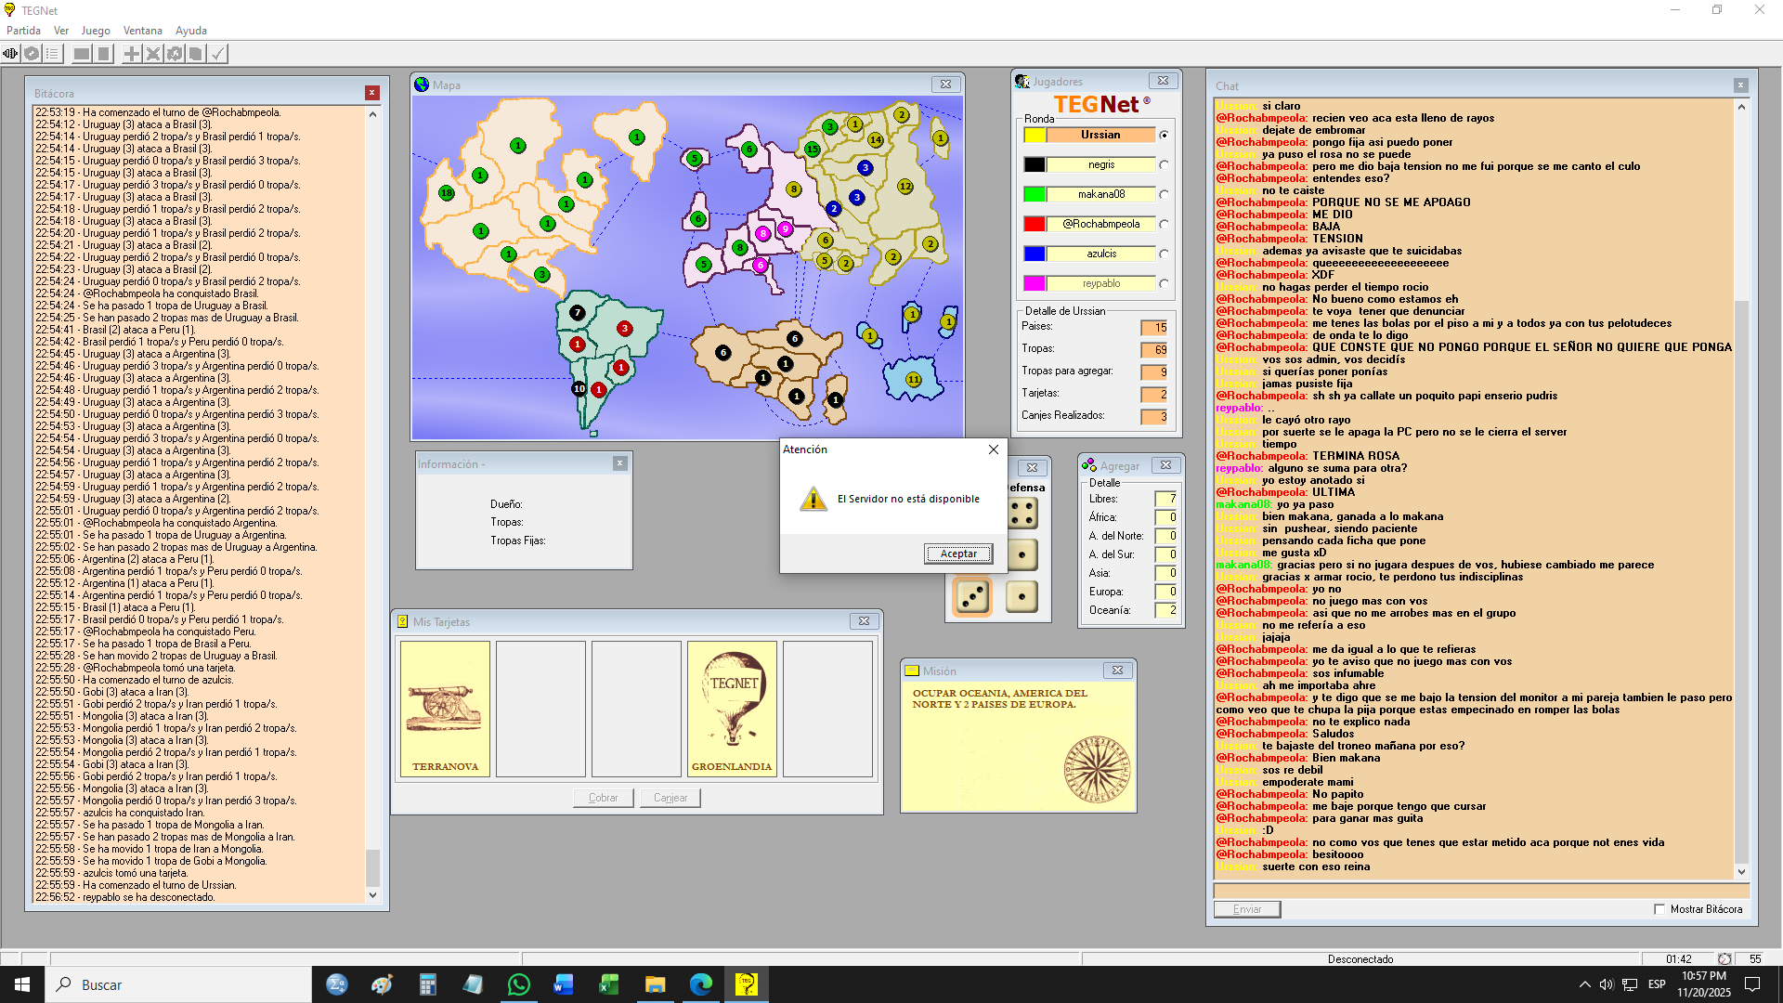Screen dimensions: 1783x1003
Task: Click the checkmark end-turn toolbar icon
Action: [217, 54]
